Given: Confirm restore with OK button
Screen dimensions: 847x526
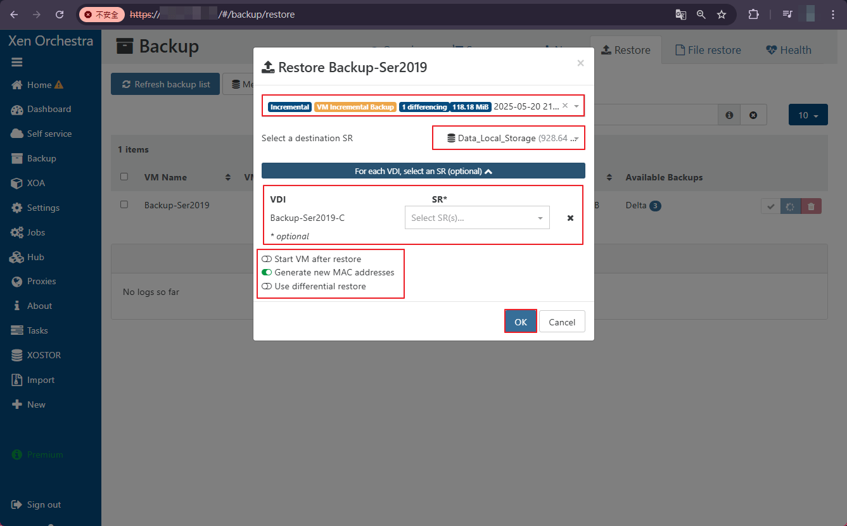Looking at the screenshot, I should (521, 322).
